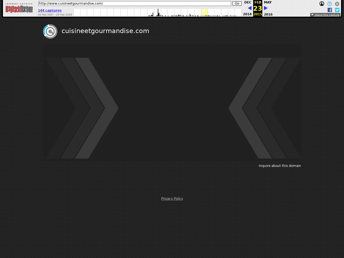This screenshot has width=344, height=258.
Task: Click the cuisineetgourmandise.com site title
Action: click(x=105, y=31)
